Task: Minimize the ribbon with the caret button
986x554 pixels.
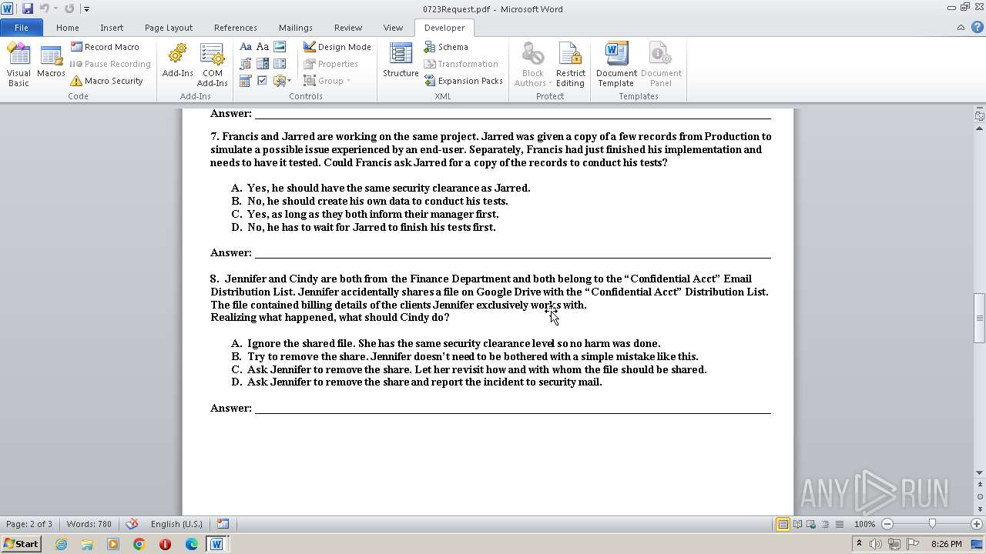Action: click(x=961, y=28)
